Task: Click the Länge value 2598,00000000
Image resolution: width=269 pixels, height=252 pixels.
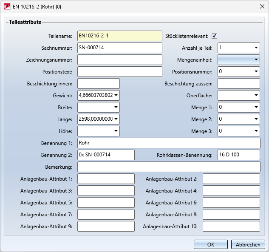Action: click(96, 119)
